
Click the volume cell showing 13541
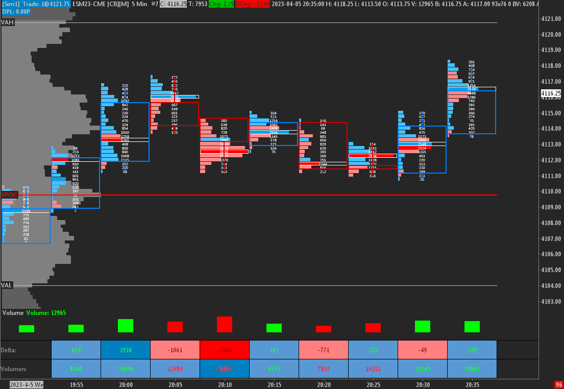click(x=422, y=369)
